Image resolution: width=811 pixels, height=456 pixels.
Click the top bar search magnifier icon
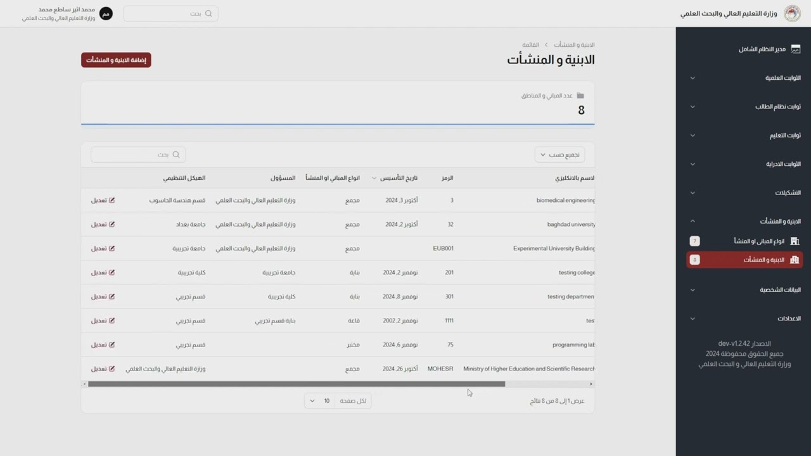click(x=208, y=13)
